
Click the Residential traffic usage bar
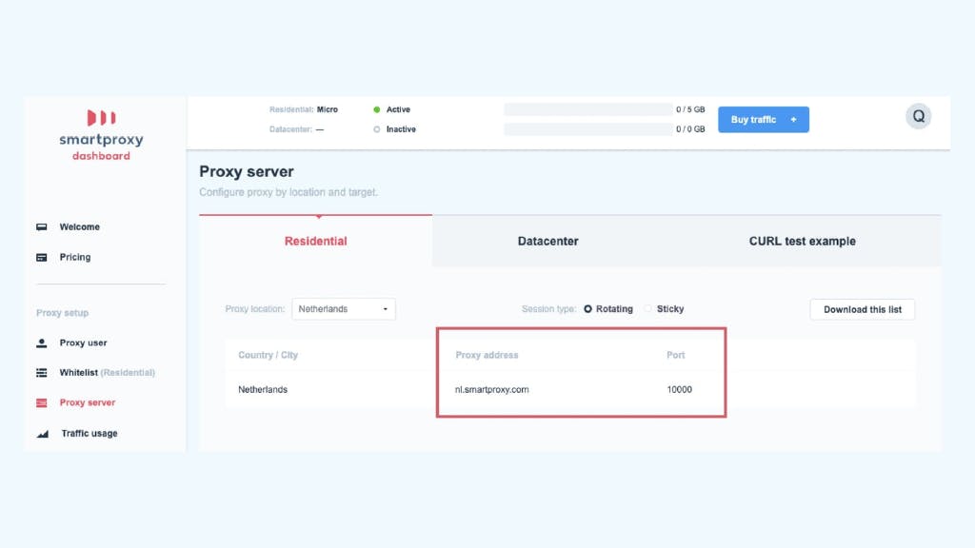pos(588,110)
